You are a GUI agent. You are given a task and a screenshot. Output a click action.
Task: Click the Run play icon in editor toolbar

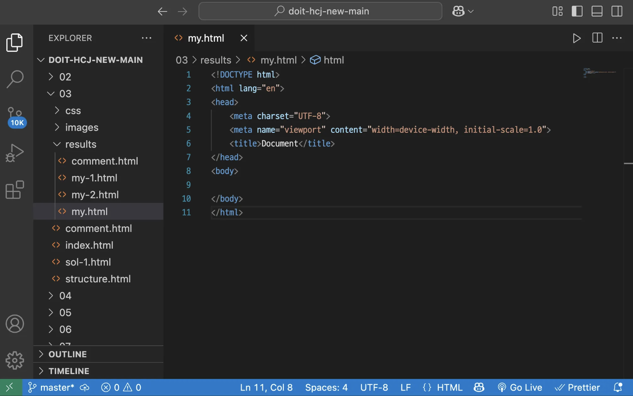click(x=577, y=38)
